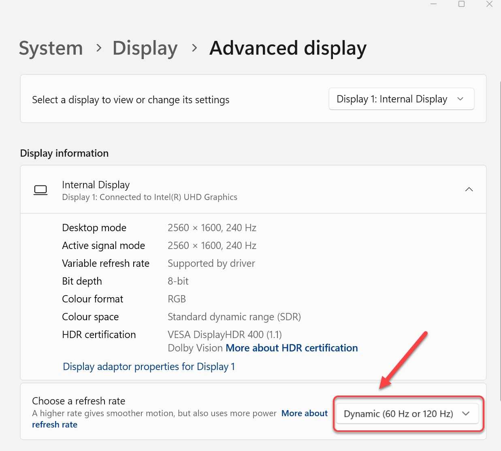Click the chevron arrow on the refresh rate selector
The image size is (501, 451).
(465, 414)
